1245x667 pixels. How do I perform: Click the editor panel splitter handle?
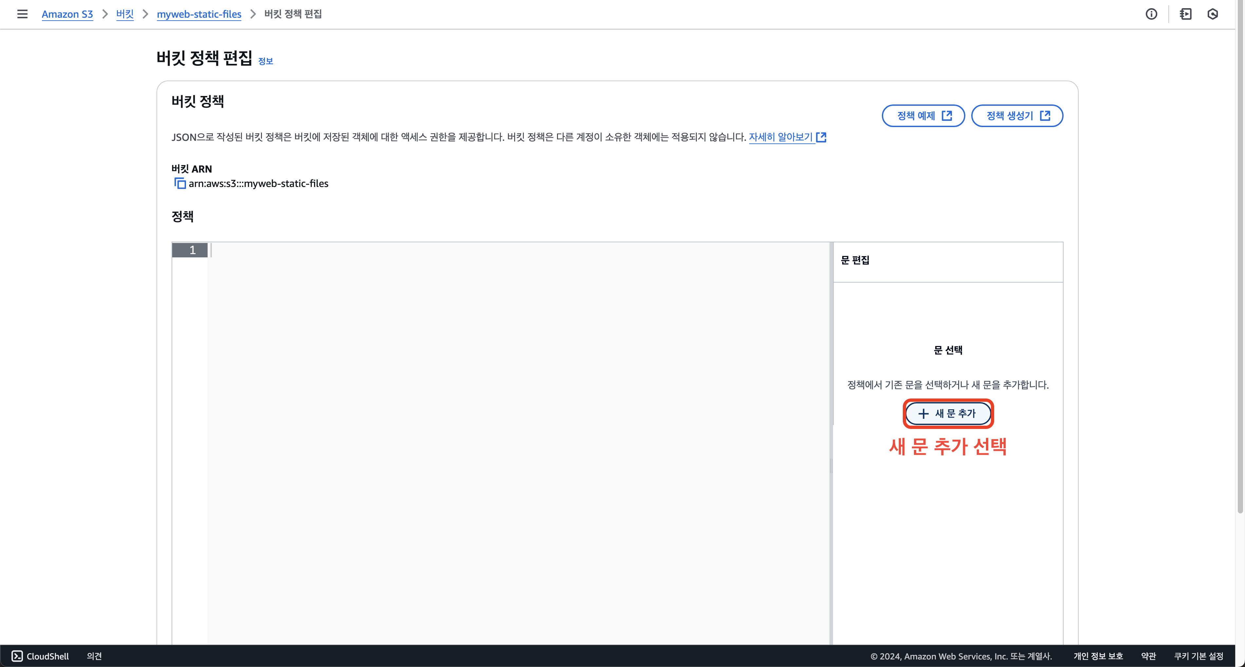pyautogui.click(x=831, y=466)
